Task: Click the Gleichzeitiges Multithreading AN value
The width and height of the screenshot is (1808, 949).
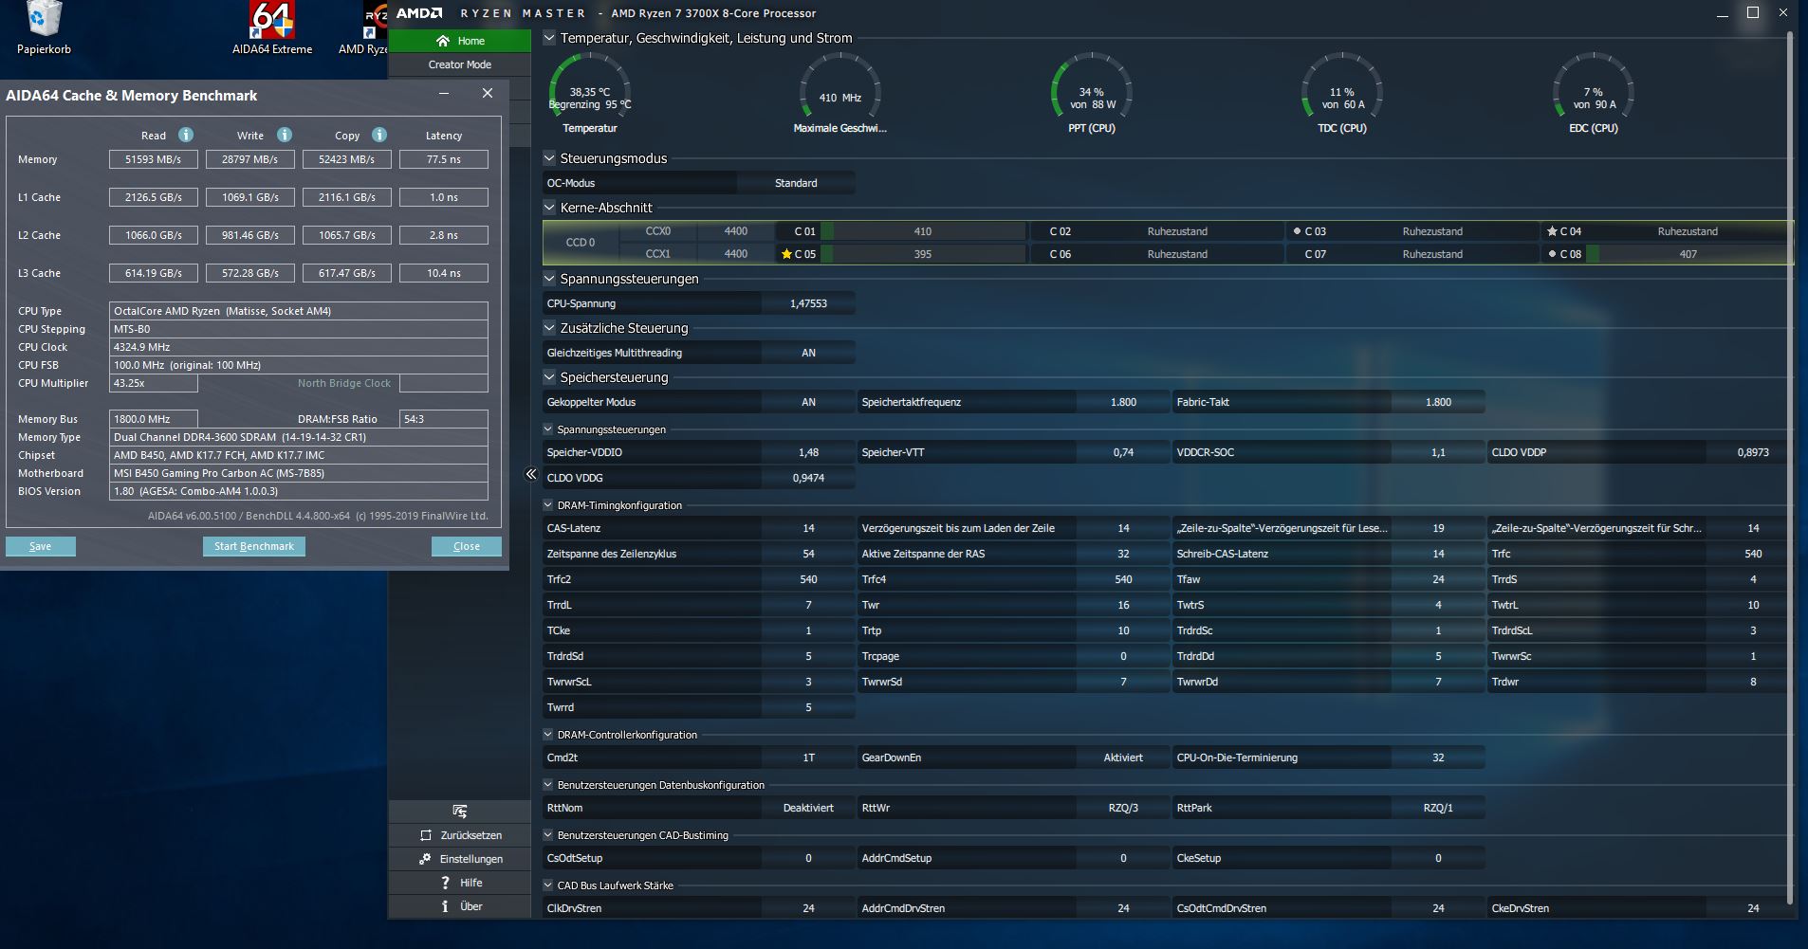Action: pos(808,353)
